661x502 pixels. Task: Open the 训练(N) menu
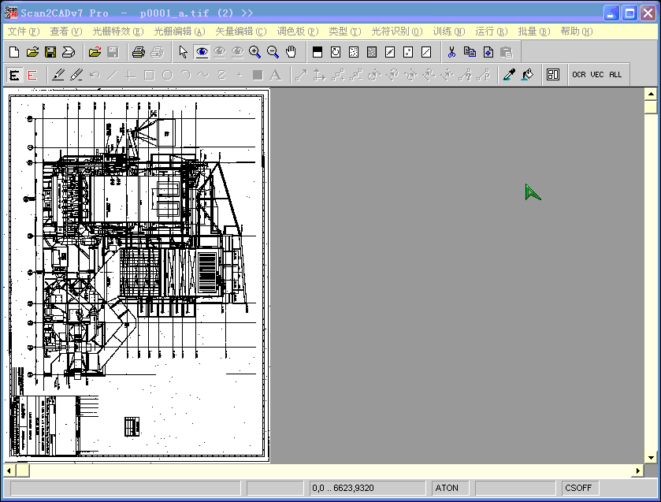pyautogui.click(x=449, y=32)
